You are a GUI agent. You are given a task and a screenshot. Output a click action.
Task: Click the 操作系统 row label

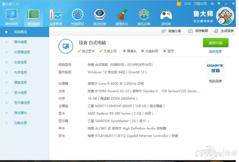65,72
